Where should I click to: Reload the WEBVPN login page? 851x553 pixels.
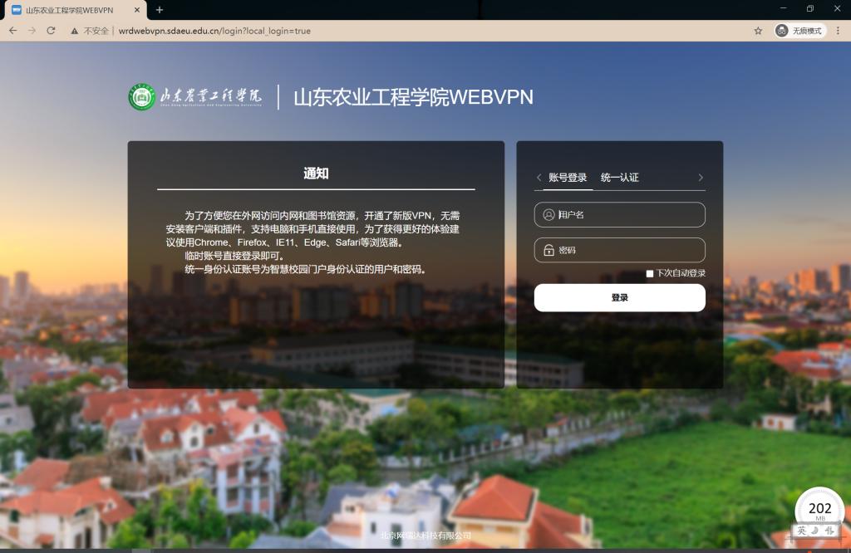coord(51,31)
